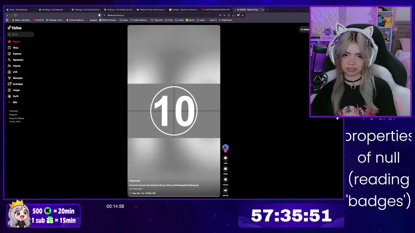Open the Google Gemini bookmark

[x=226, y=20]
